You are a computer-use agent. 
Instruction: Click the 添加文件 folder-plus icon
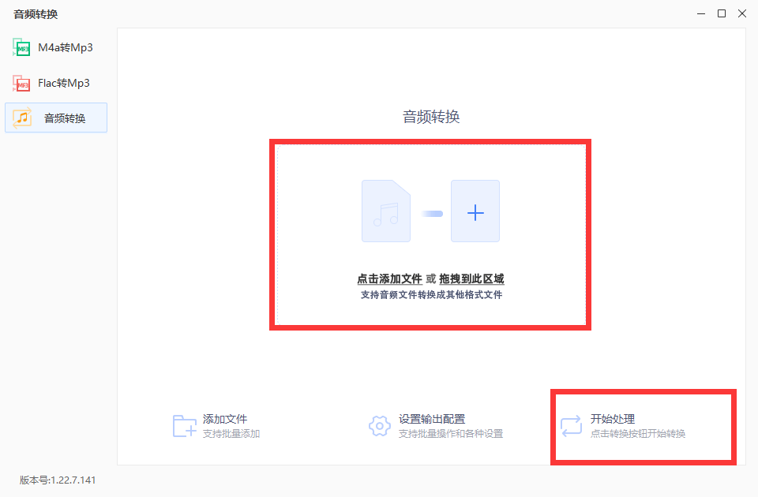[183, 426]
